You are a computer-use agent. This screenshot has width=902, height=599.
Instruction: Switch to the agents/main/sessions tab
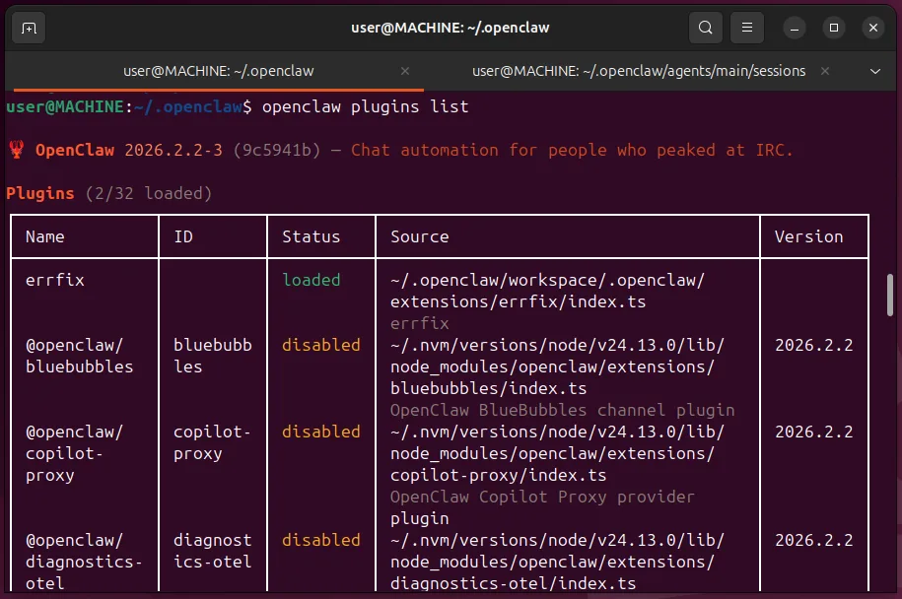(638, 71)
